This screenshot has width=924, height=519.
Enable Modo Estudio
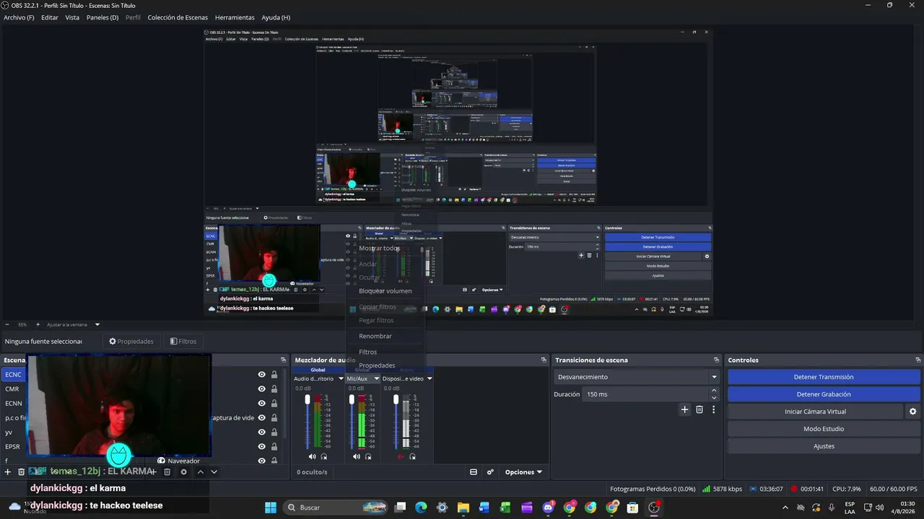click(x=824, y=429)
